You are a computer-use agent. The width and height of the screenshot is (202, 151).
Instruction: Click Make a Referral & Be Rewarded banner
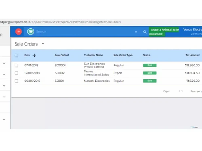(x=164, y=32)
